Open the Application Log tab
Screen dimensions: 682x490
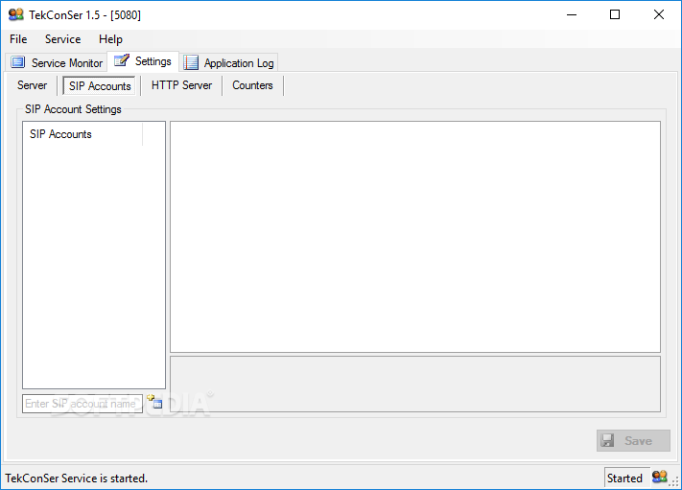229,62
